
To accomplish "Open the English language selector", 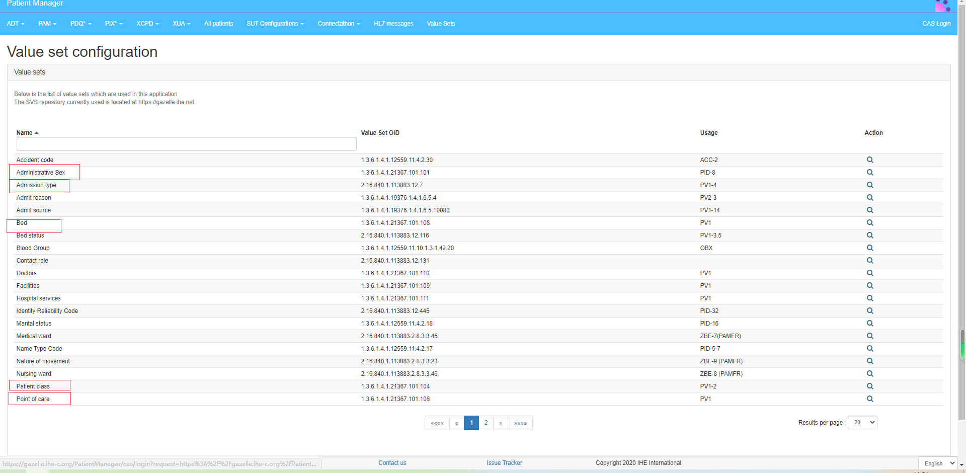I will coord(937,463).
